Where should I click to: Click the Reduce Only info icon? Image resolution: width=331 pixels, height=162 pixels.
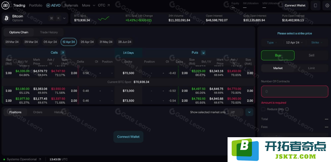(x=287, y=109)
